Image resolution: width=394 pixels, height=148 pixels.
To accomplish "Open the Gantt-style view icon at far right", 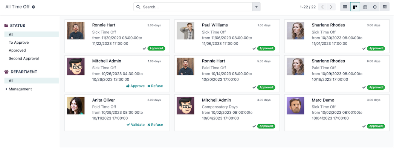I will pos(385,7).
